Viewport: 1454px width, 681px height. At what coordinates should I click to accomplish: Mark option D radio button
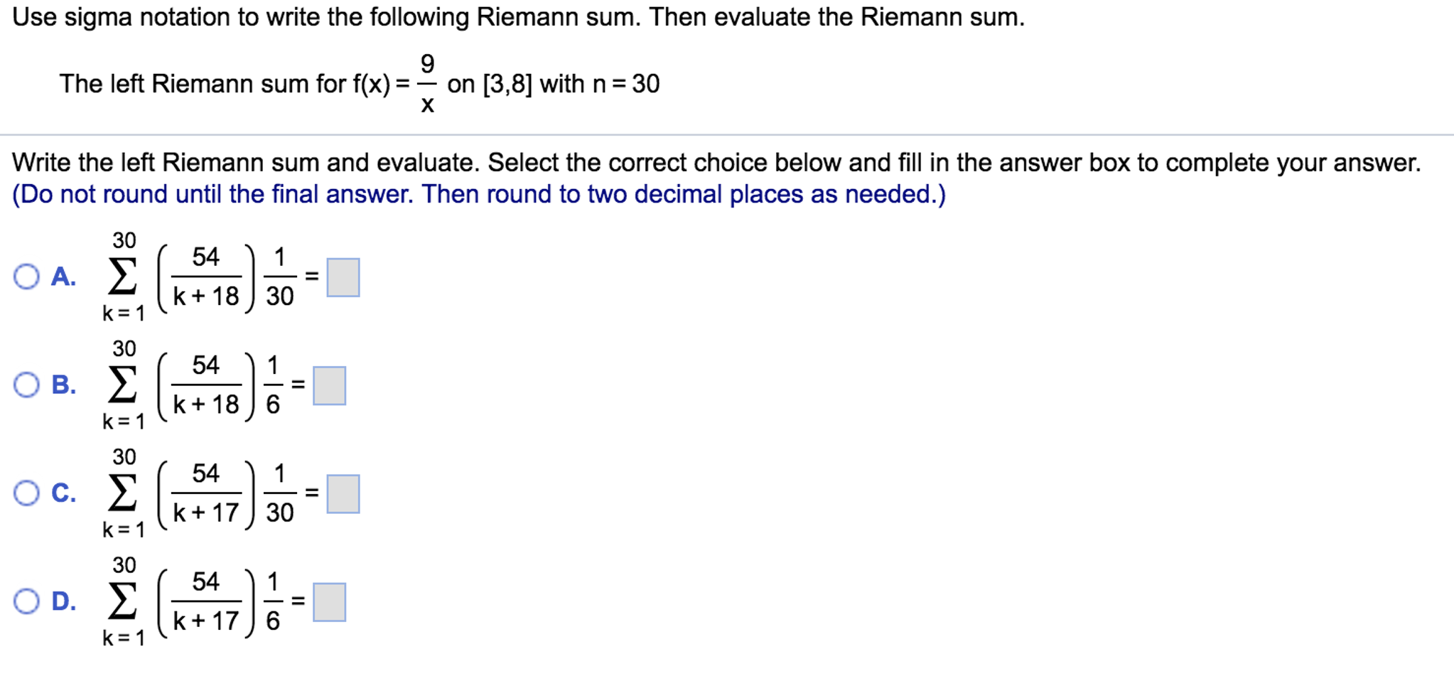[x=26, y=601]
